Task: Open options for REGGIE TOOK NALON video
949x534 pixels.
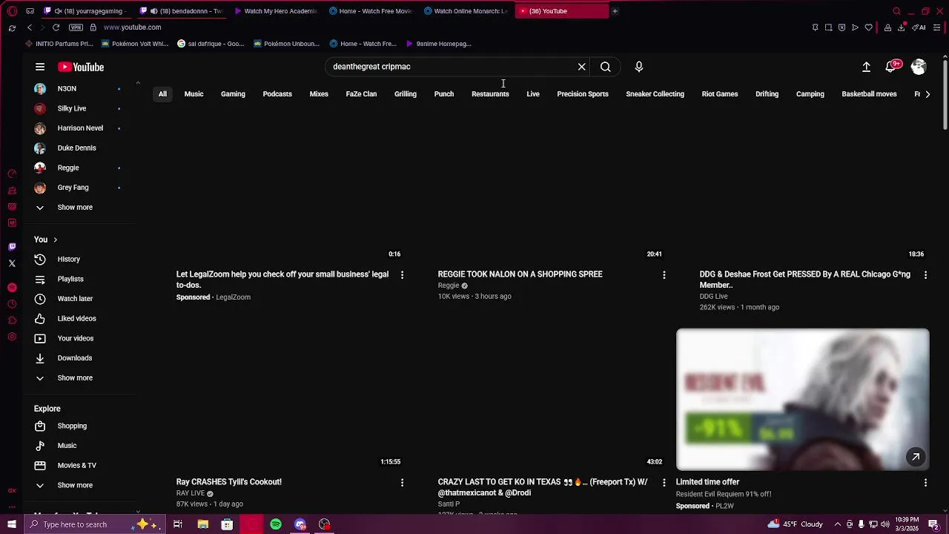Action: pyautogui.click(x=664, y=275)
